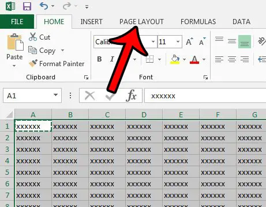Click the formula bar showing xxxxxx

pyautogui.click(x=205, y=95)
